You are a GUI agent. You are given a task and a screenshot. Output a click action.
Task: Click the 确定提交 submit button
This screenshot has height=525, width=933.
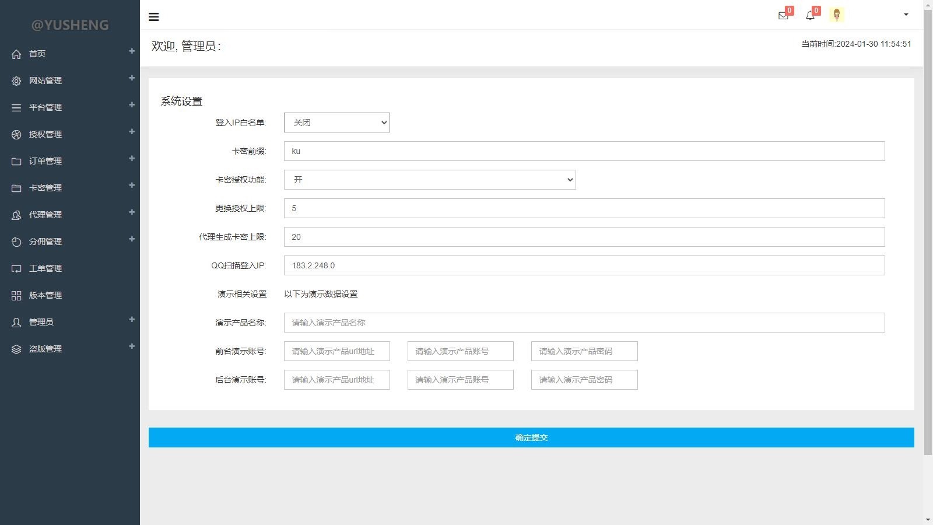[x=530, y=437]
